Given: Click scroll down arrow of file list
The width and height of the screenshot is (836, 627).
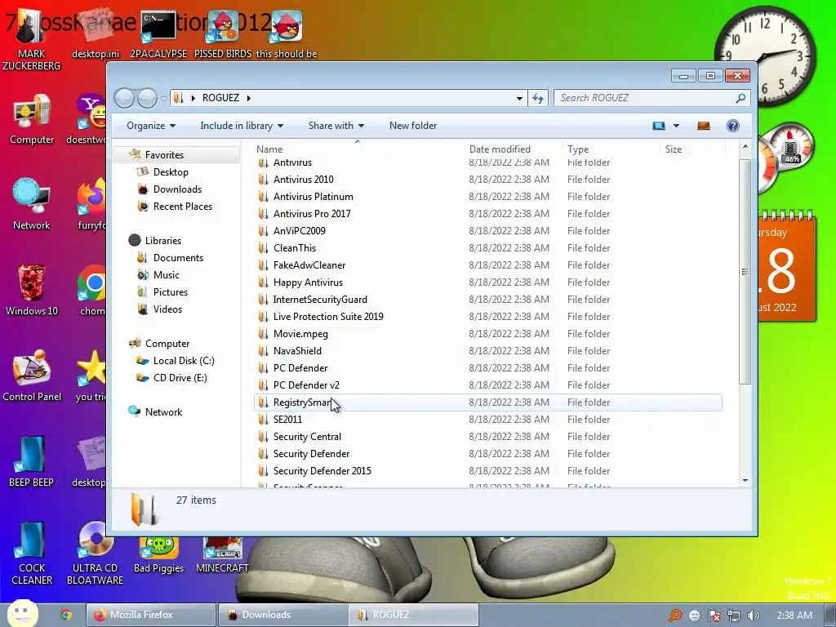Looking at the screenshot, I should pos(745,480).
